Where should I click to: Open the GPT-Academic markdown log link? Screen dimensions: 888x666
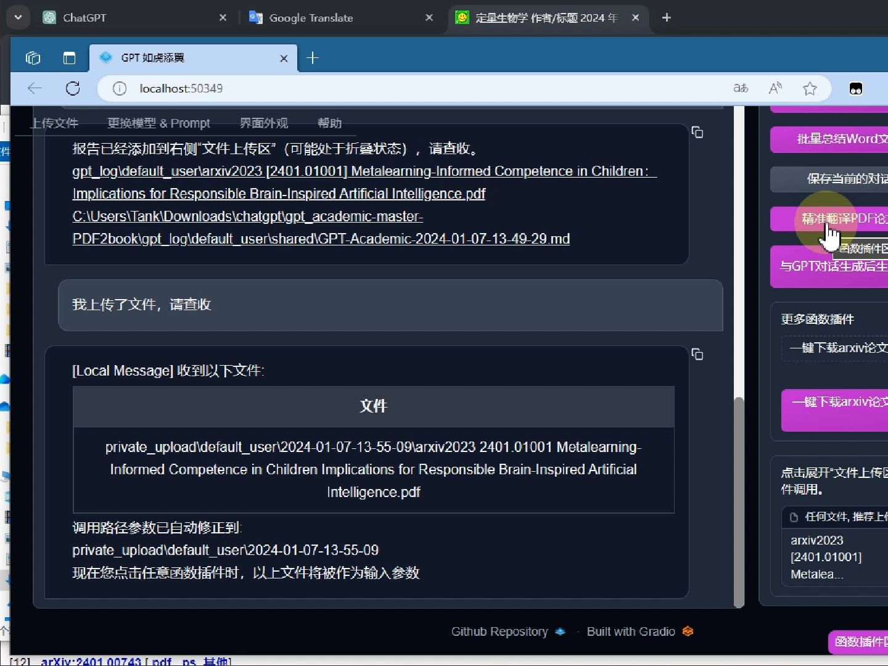(321, 228)
